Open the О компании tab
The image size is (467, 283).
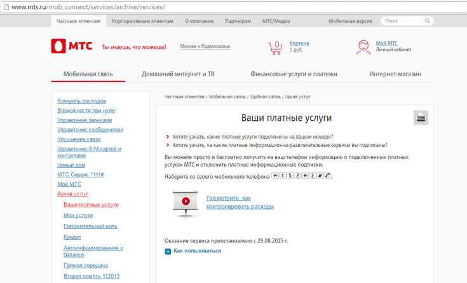(x=200, y=21)
